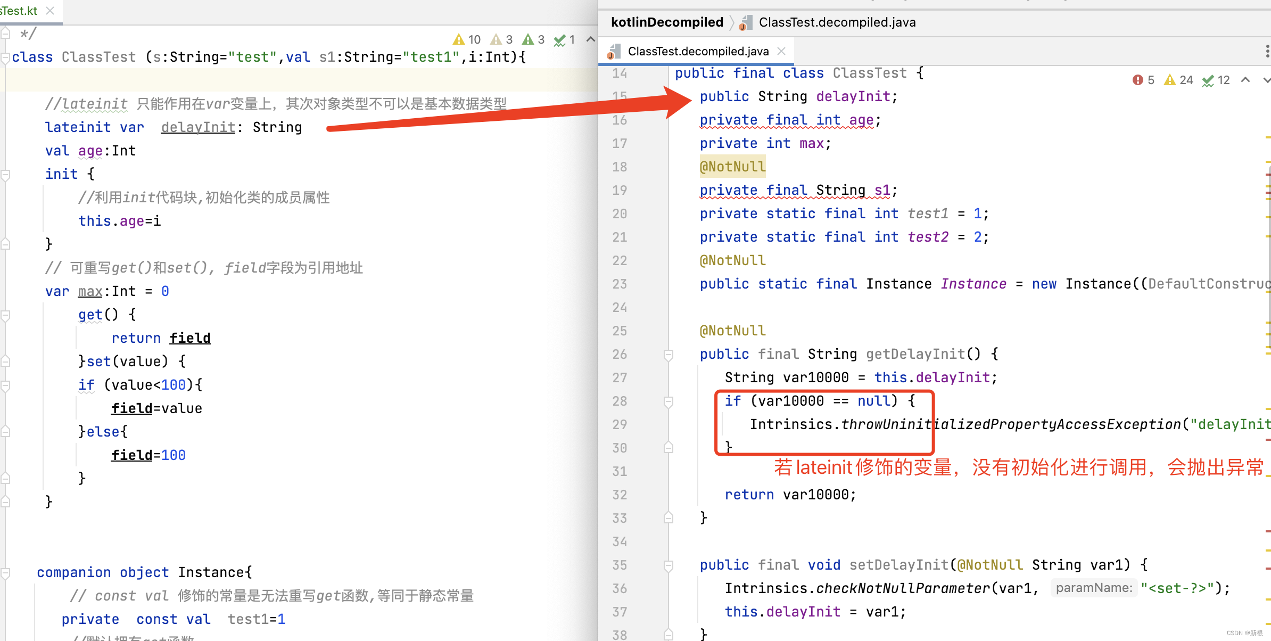Click the highlighted @NotNull annotation at line 18
Viewport: 1271px width, 641px height.
coord(733,167)
